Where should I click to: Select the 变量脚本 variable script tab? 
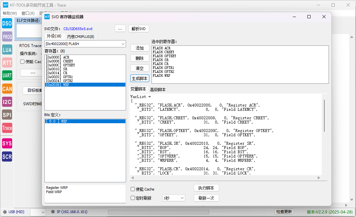138,89
